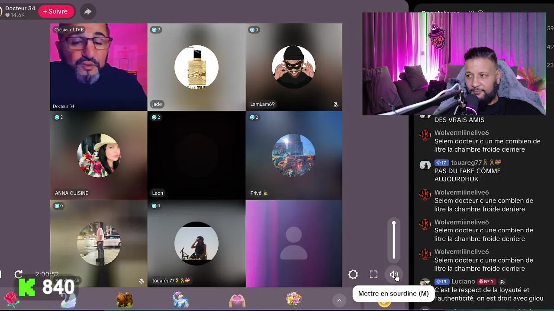Click Luciano's loyalty message text

pyautogui.click(x=489, y=294)
